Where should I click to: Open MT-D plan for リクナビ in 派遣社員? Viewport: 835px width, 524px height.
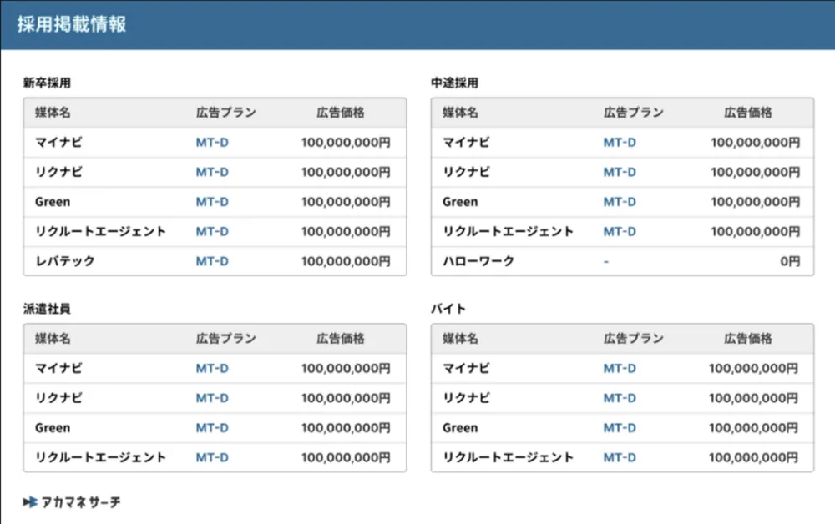point(212,399)
